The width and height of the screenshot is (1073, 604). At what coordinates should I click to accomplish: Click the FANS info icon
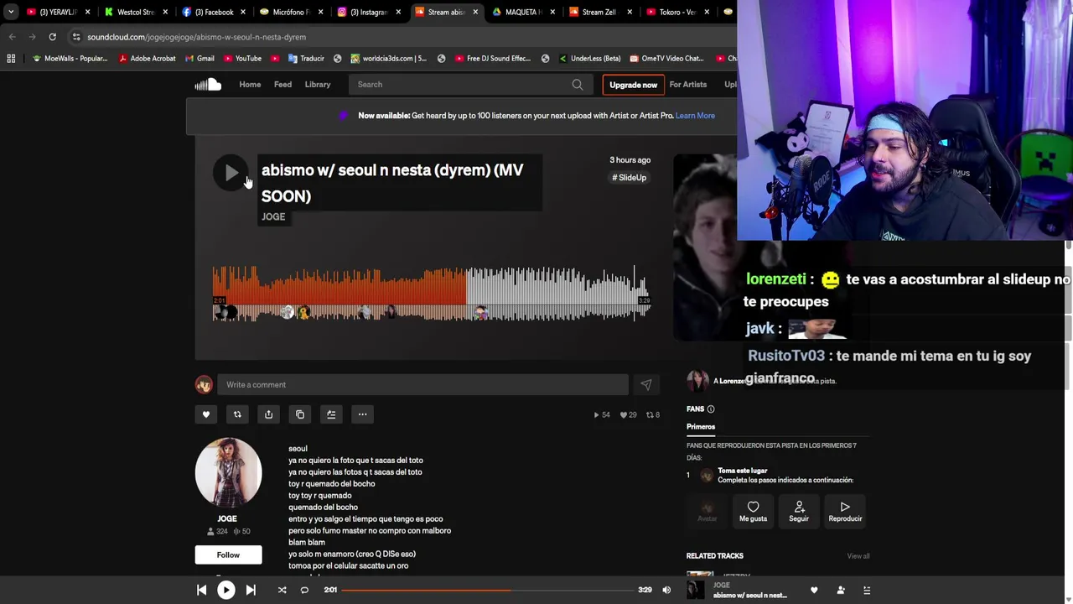[x=710, y=409]
